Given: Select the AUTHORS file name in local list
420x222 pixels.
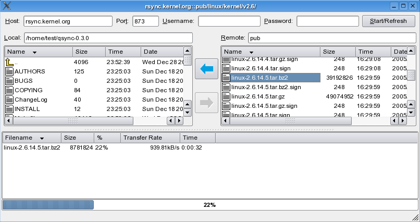Looking at the screenshot, I should (x=30, y=71).
